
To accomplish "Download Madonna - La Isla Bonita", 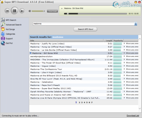I will [x=132, y=50].
